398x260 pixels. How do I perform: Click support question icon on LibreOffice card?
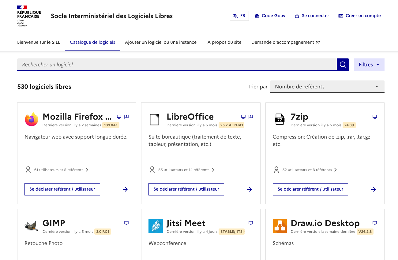[251, 117]
